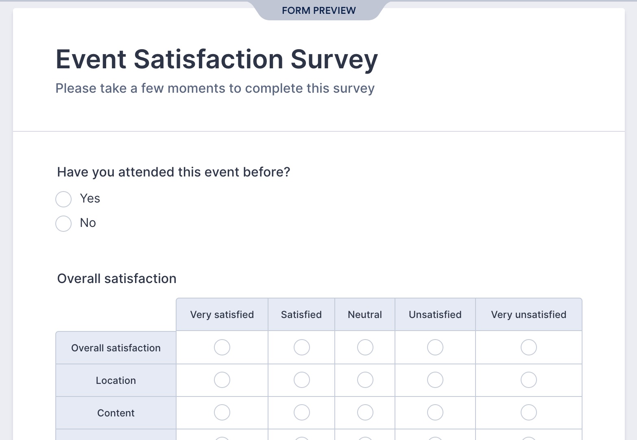Click the Event Satisfaction Survey title
The width and height of the screenshot is (637, 440).
tap(217, 59)
